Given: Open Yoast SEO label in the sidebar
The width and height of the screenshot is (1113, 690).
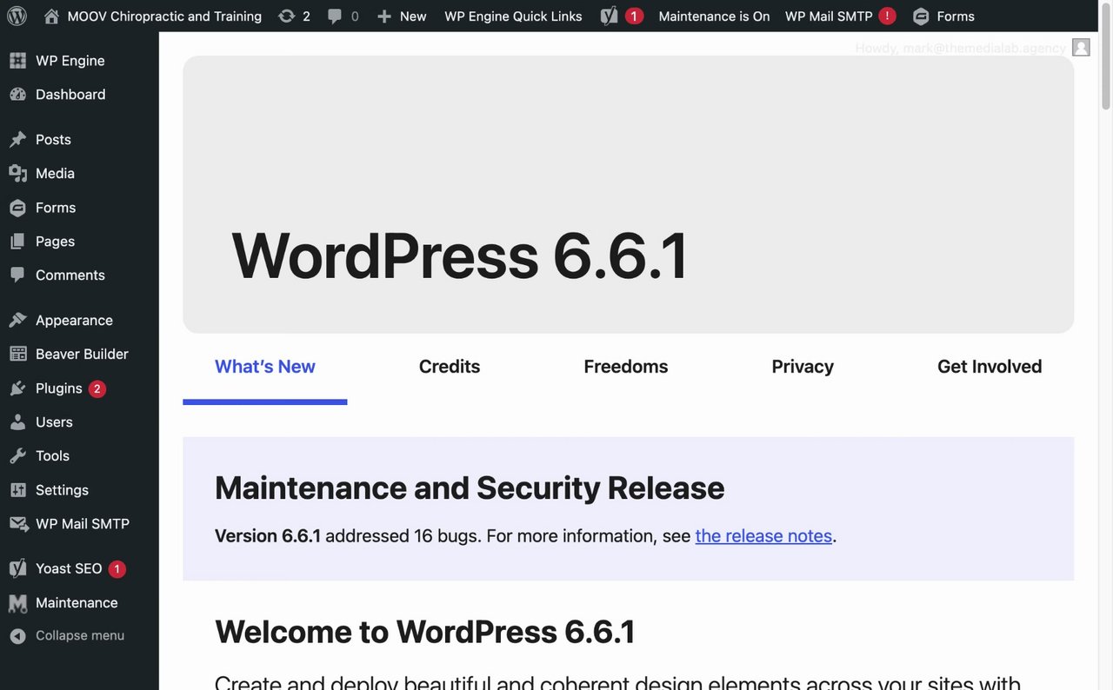Looking at the screenshot, I should point(69,569).
